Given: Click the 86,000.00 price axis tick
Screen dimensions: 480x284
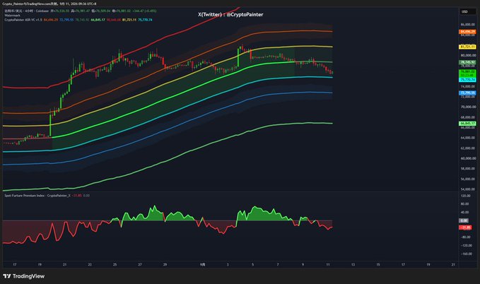Looking at the screenshot, I should [x=469, y=25].
